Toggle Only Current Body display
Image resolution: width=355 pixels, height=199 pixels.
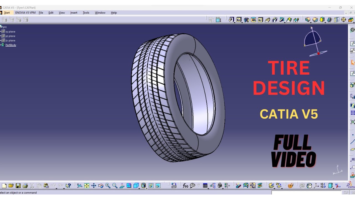pyautogui.click(x=330, y=186)
